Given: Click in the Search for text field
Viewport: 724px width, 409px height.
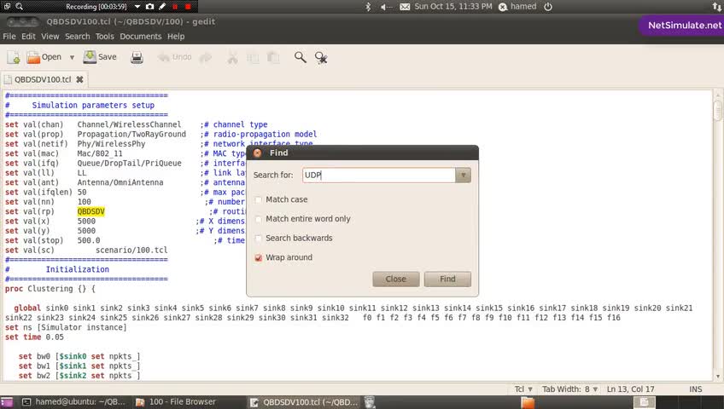Looking at the screenshot, I should tap(379, 175).
